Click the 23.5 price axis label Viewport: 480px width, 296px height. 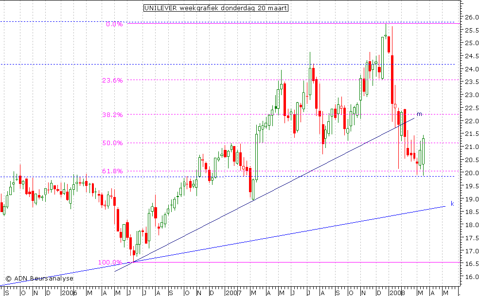click(472, 82)
